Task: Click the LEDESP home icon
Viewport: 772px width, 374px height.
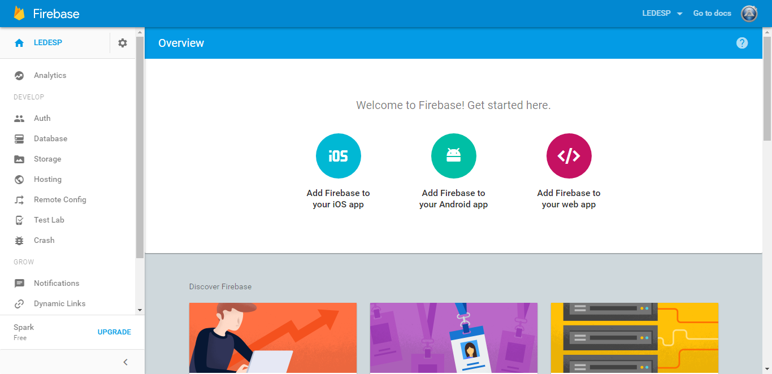Action: (19, 43)
